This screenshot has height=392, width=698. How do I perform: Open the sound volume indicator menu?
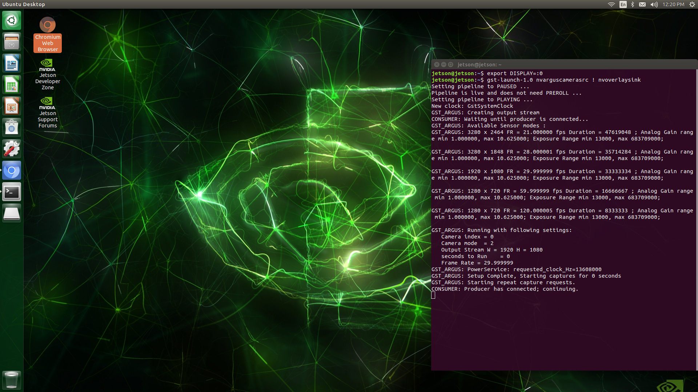coord(654,4)
